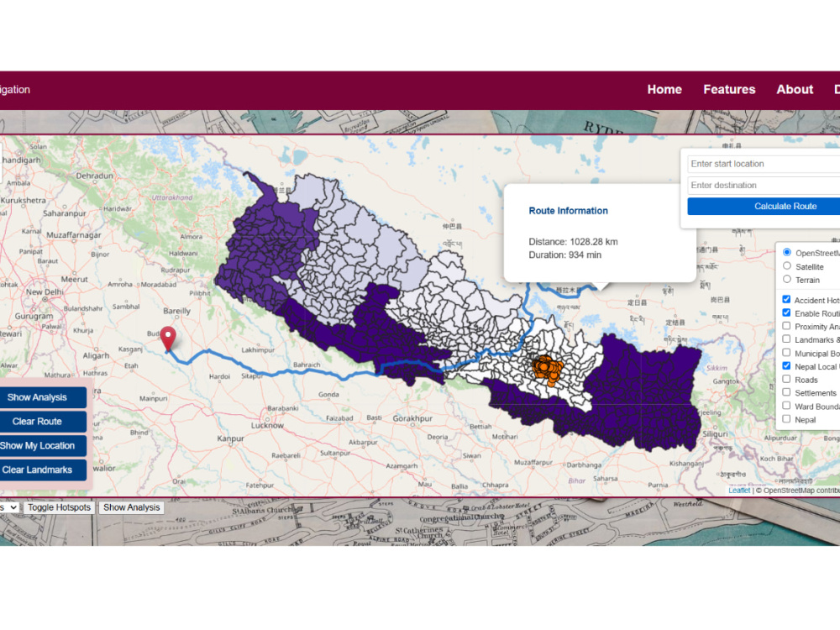Enable the Ward Boundaries checkbox

[x=786, y=406]
